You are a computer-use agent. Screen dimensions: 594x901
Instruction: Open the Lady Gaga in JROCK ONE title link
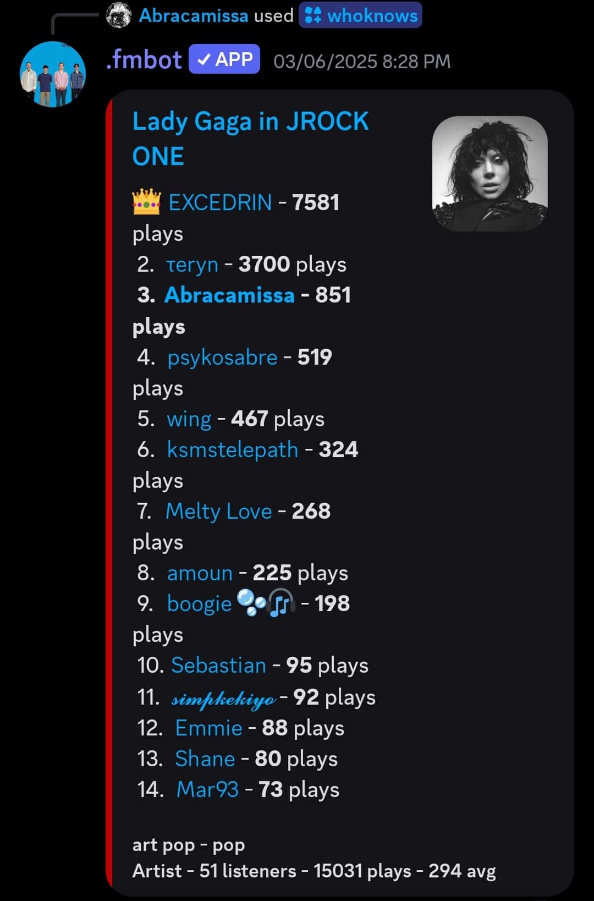250,139
